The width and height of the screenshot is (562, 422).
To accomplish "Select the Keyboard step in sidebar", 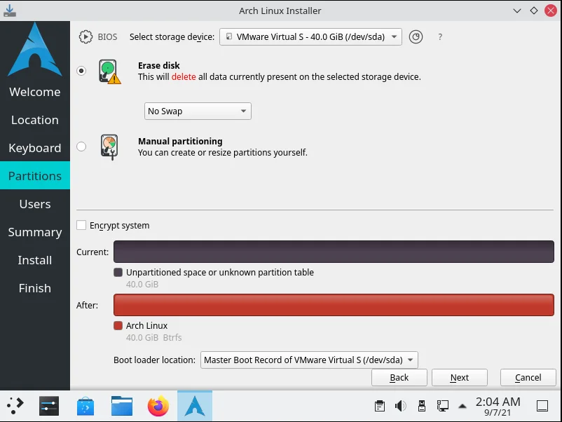I will point(35,148).
